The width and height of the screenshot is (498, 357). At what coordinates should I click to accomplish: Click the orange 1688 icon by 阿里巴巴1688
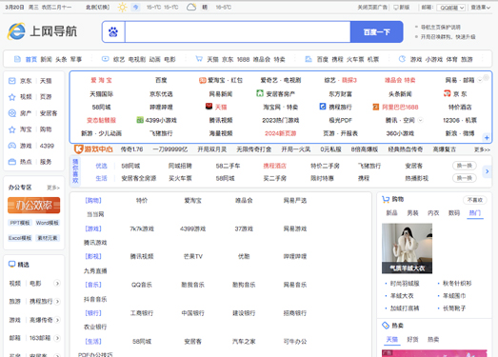376,107
